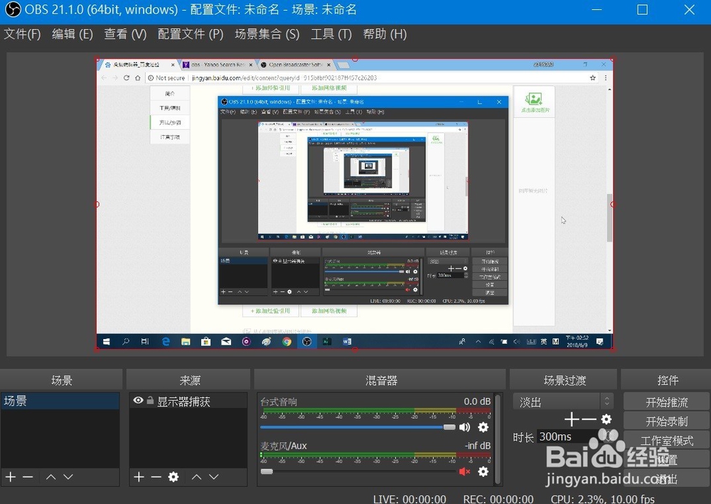Click the 场景过渡 panel header
The width and height of the screenshot is (711, 504).
point(564,380)
